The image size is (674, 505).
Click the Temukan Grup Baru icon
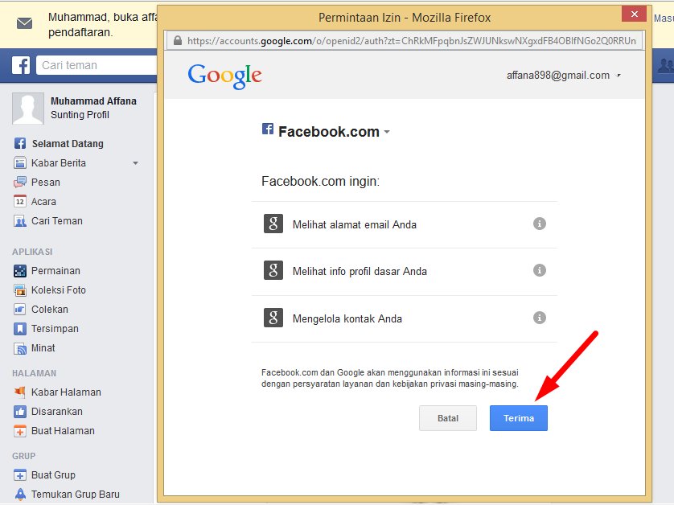click(20, 495)
